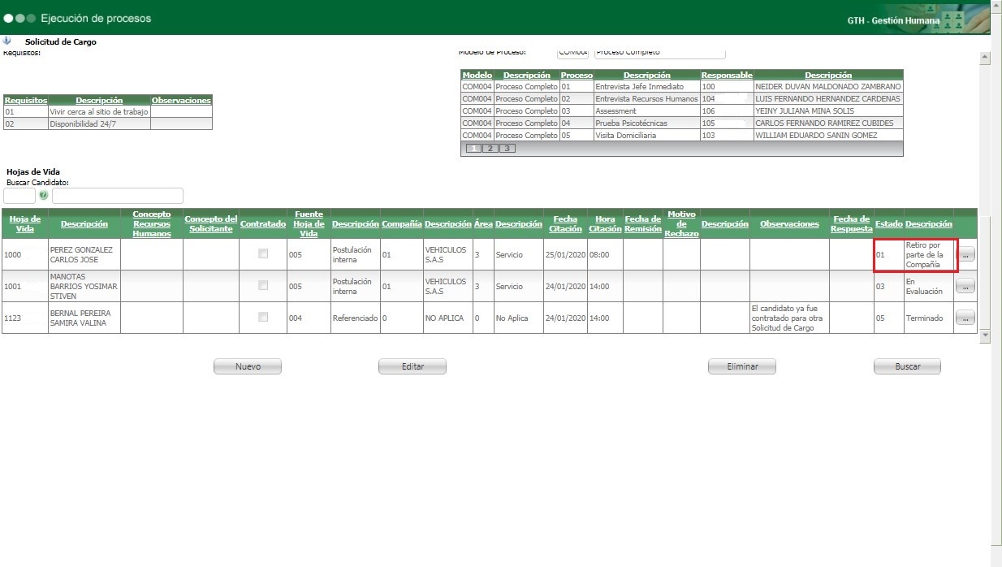This screenshot has width=1002, height=567.
Task: Open the ellipsis button on Terminado row
Action: tap(965, 318)
